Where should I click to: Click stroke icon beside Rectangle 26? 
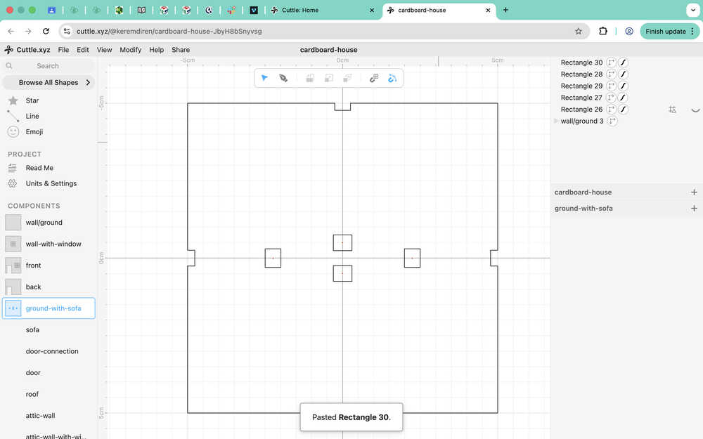point(623,109)
